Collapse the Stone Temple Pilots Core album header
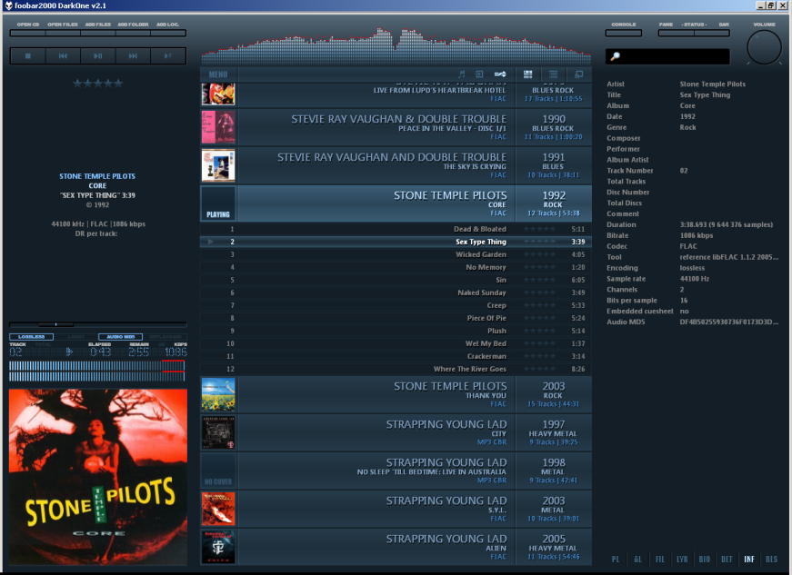Screen dimensions: 792x575 pos(396,203)
